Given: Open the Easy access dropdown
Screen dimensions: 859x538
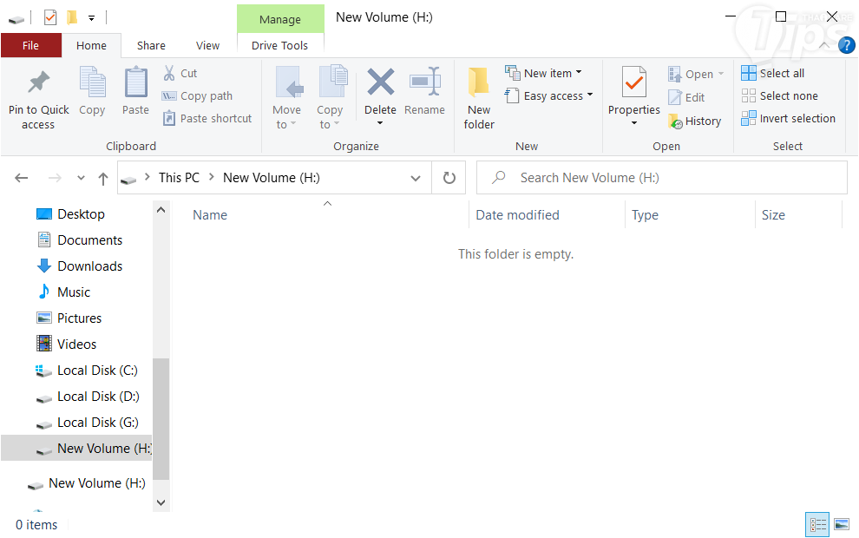Looking at the screenshot, I should tap(549, 95).
